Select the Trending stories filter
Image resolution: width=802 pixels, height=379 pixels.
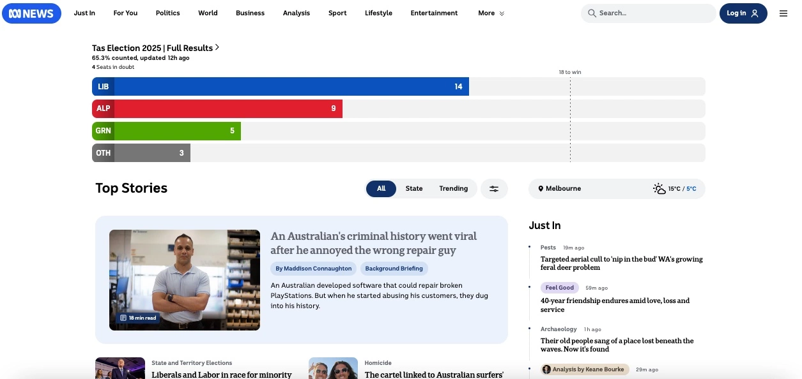(x=454, y=189)
